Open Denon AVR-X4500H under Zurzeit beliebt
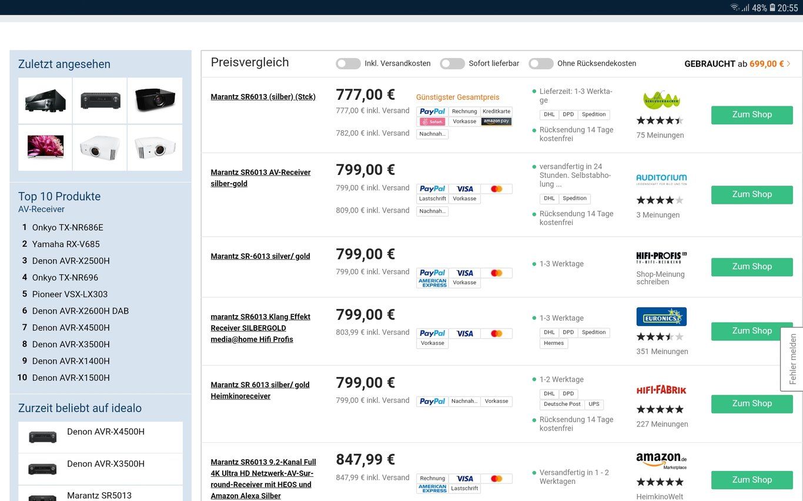 pyautogui.click(x=101, y=437)
